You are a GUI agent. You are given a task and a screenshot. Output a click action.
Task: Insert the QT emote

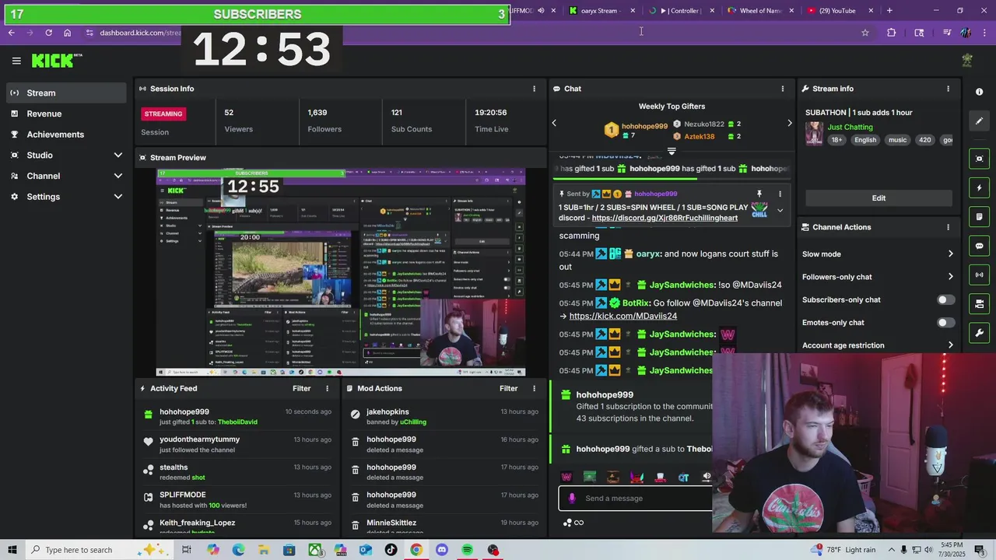tap(683, 478)
